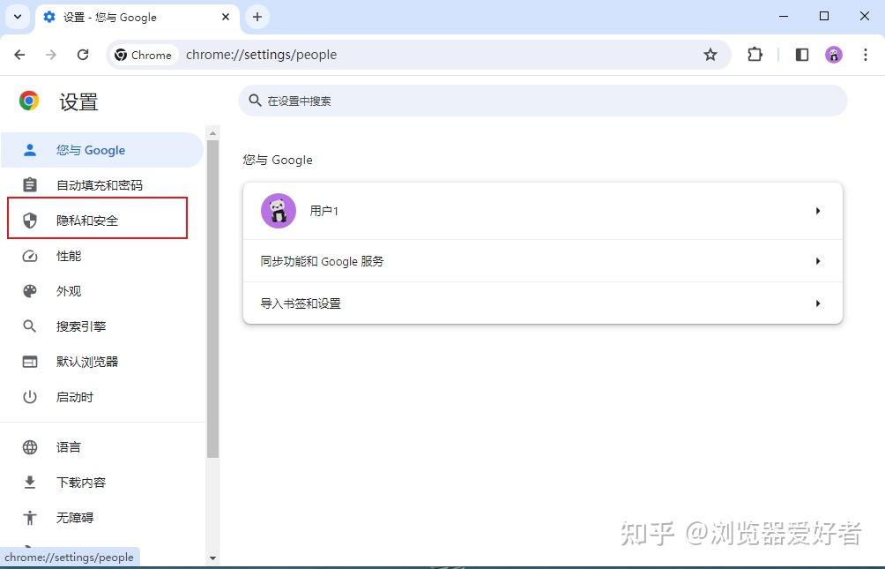
Task: Click the back navigation arrow
Action: 19,55
